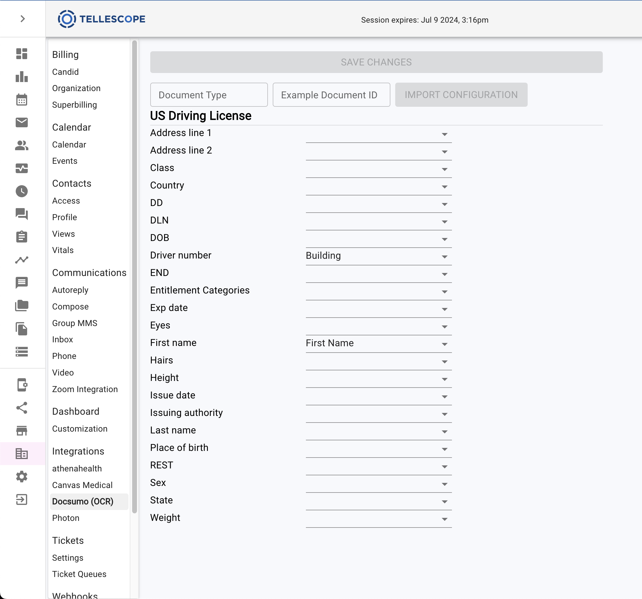Open the Eyes mapping dropdown
The height and width of the screenshot is (599, 642).
click(379, 326)
